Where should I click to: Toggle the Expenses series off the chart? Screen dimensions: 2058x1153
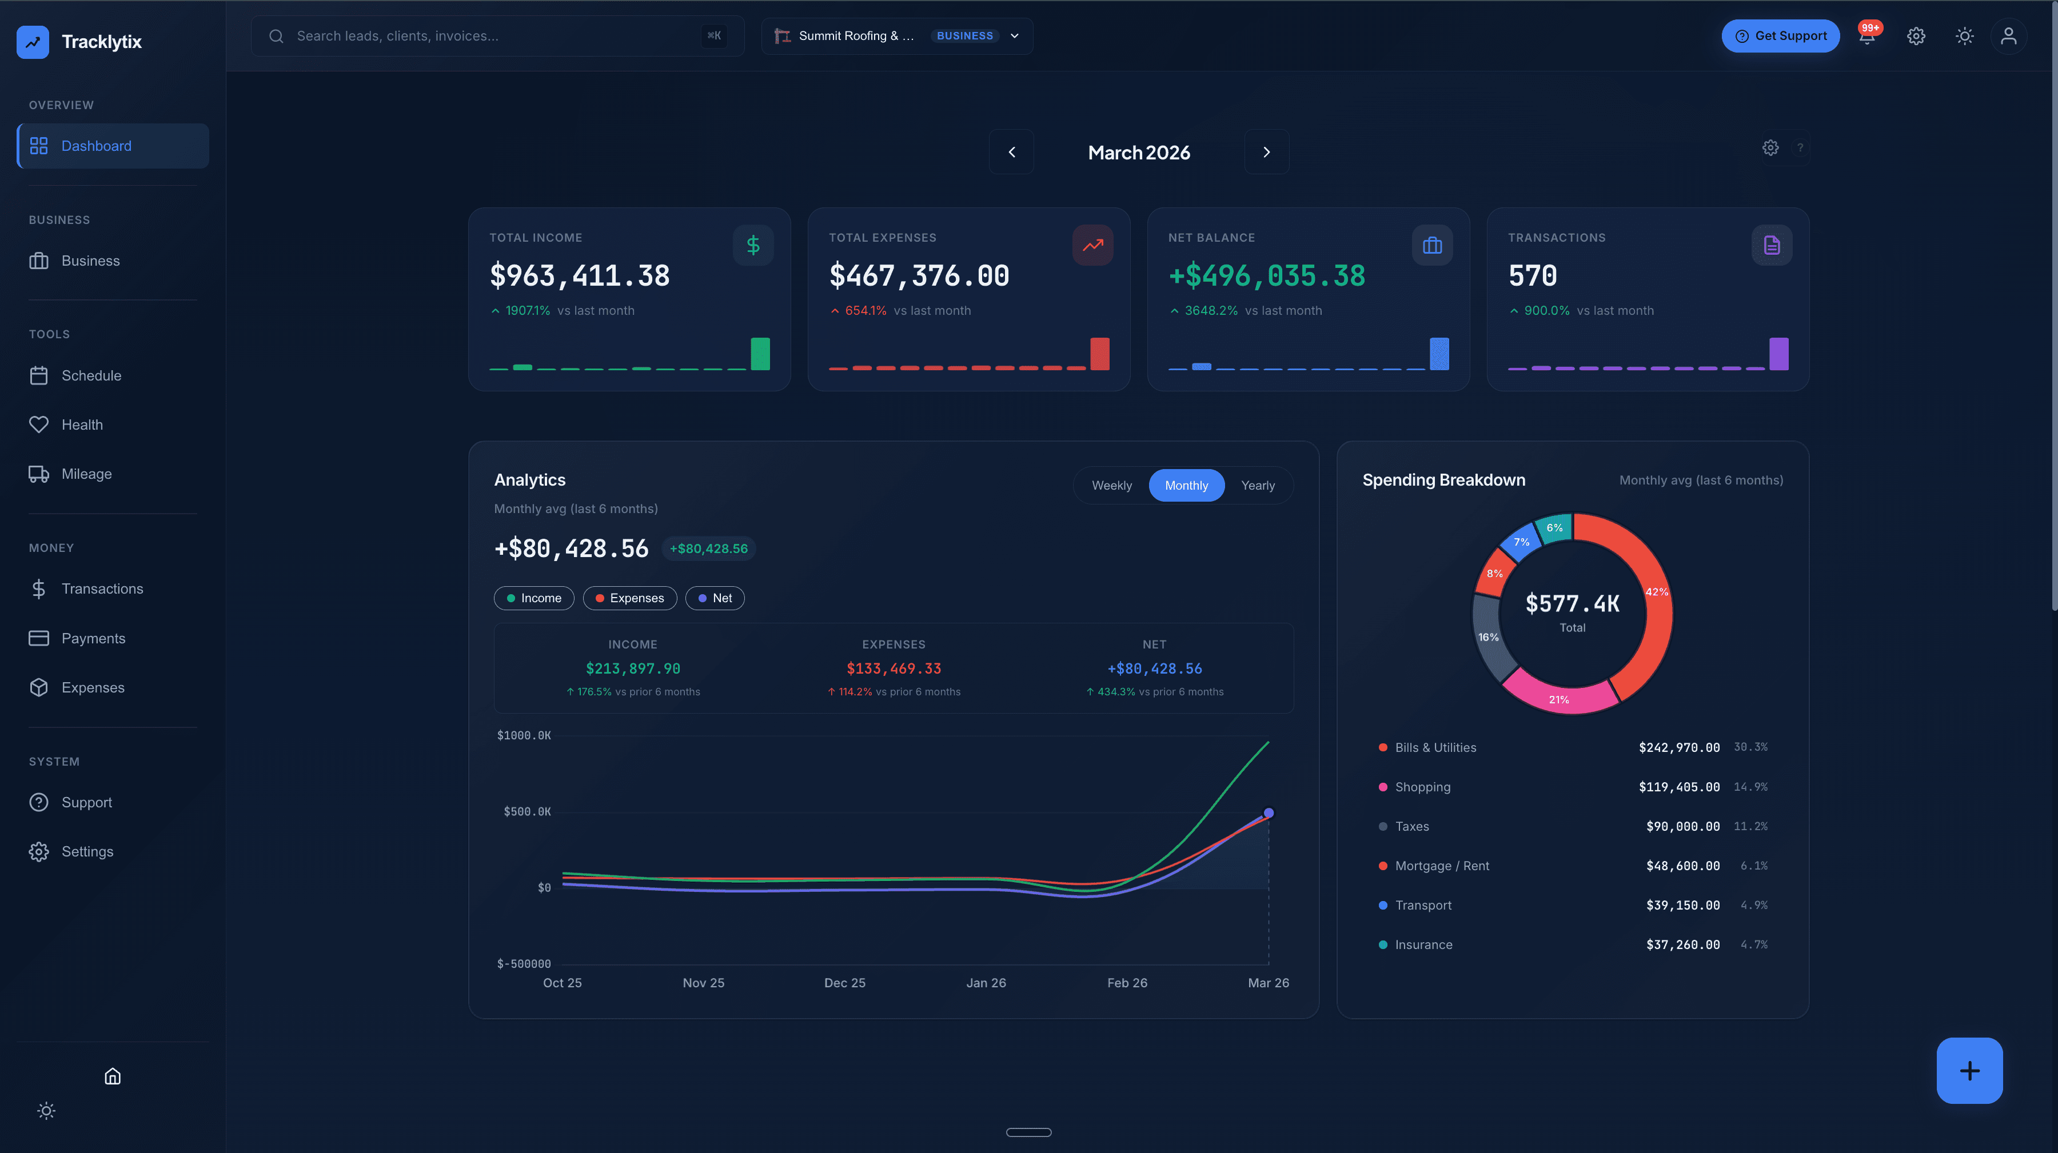(629, 597)
